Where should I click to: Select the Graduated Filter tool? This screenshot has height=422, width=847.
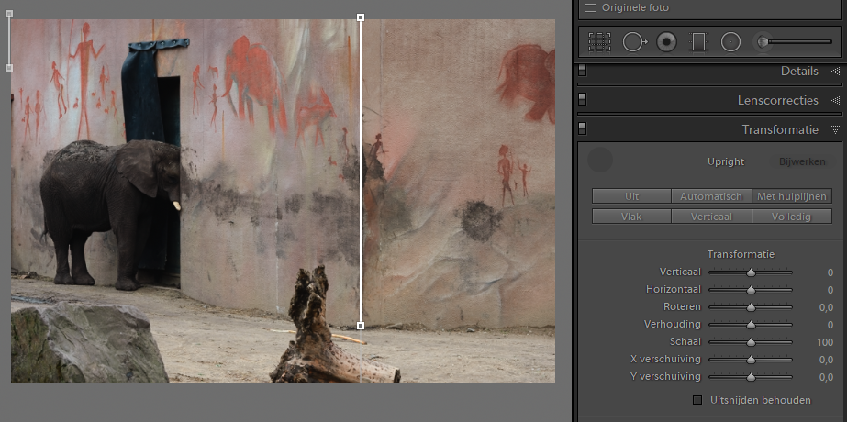pyautogui.click(x=698, y=41)
